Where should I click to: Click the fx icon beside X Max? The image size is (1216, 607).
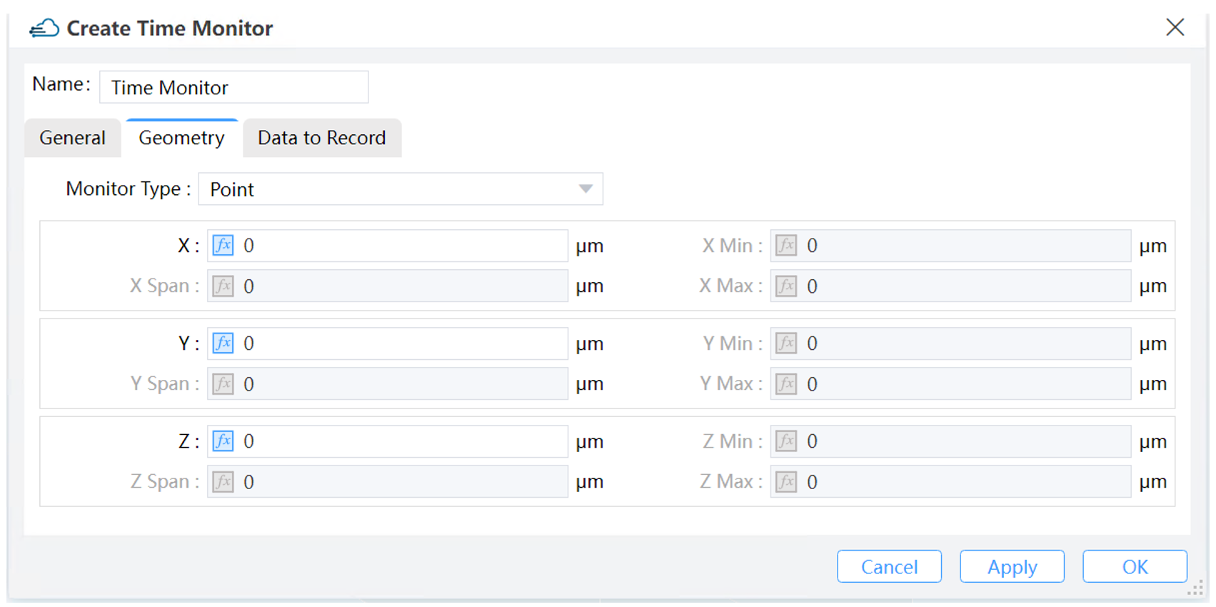point(786,286)
